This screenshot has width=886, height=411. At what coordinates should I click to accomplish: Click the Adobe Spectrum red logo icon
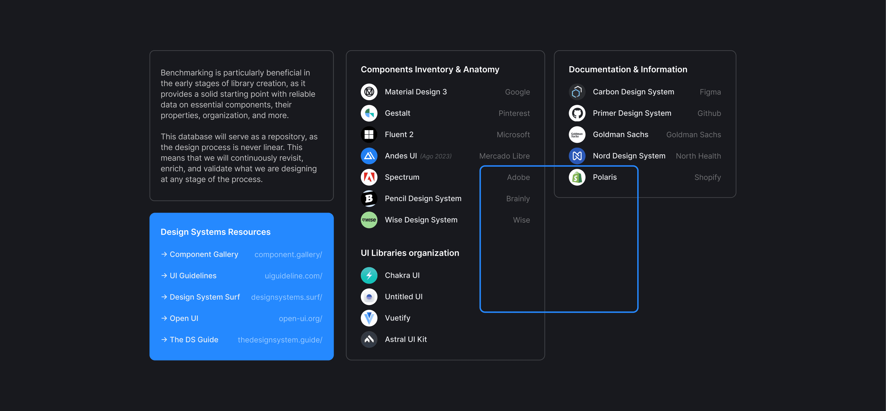click(369, 177)
